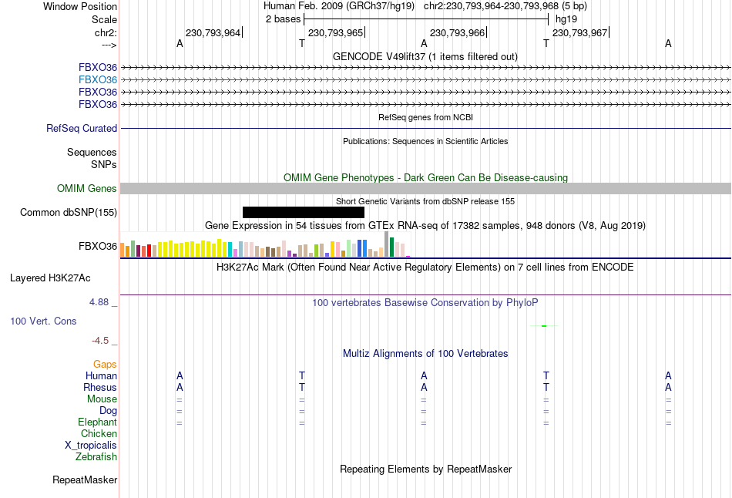Screen dimensions: 732x498
Task: Select the Mouse alignment row label
Action: (x=102, y=399)
